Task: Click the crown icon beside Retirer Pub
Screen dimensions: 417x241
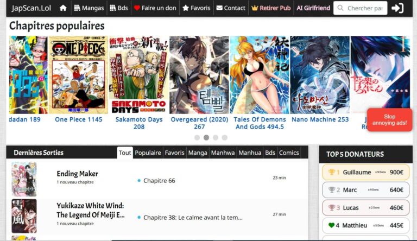Action: pyautogui.click(x=255, y=8)
